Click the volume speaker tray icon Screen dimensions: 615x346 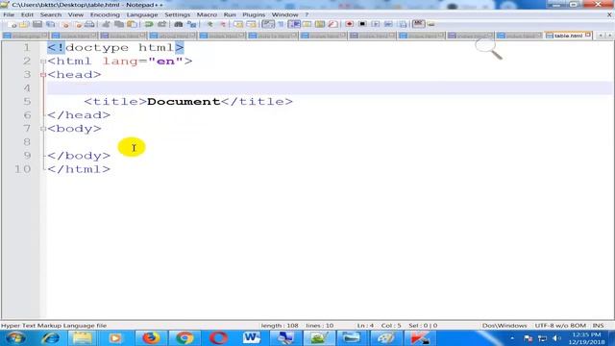[555, 338]
